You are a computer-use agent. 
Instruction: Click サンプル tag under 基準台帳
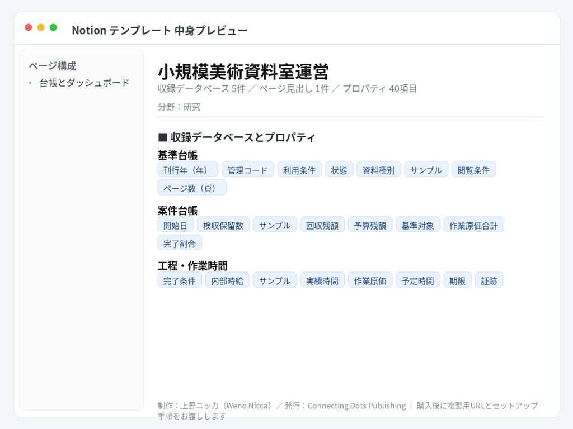coord(426,169)
